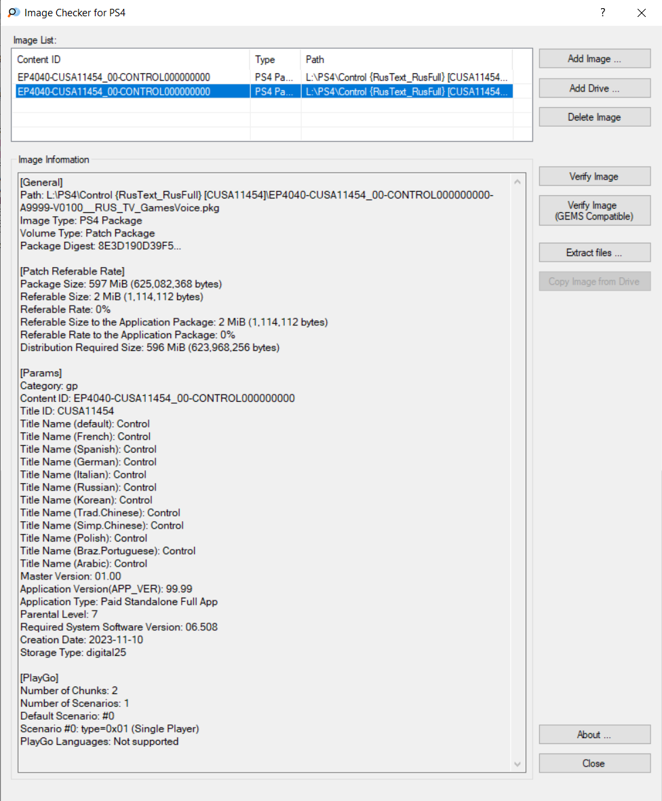
Task: Click the Copy Image from Drive button
Action: [x=595, y=281]
